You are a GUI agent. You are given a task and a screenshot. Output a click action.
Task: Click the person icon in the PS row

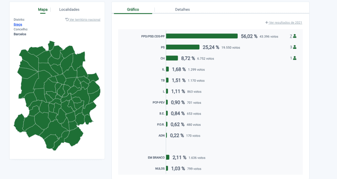[295, 47]
